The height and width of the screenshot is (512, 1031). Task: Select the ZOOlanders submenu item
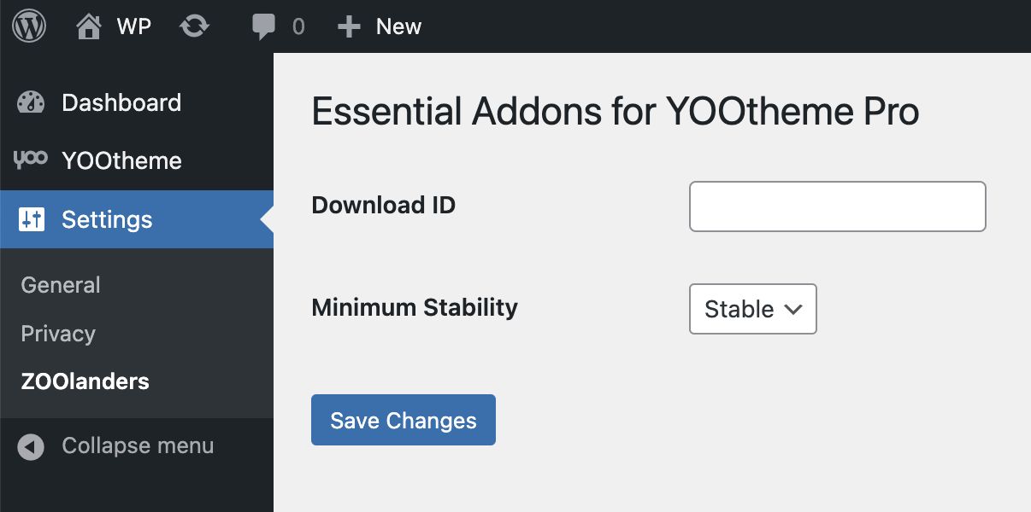[85, 381]
